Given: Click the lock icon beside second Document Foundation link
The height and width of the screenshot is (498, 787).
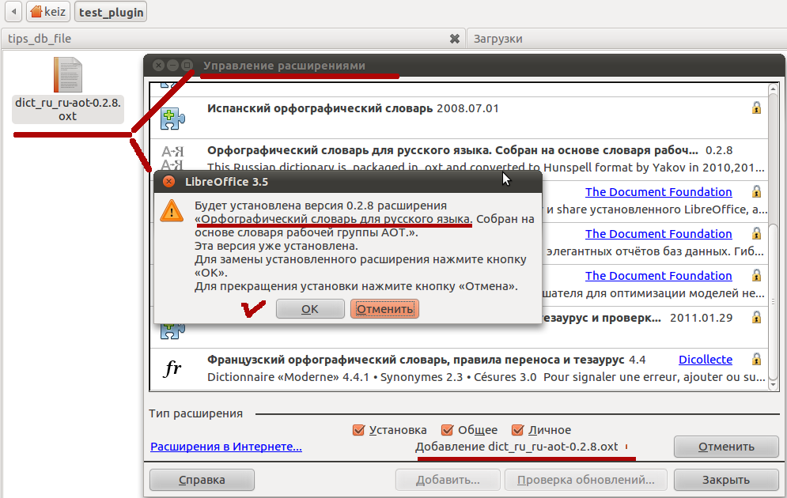Looking at the screenshot, I should [756, 233].
